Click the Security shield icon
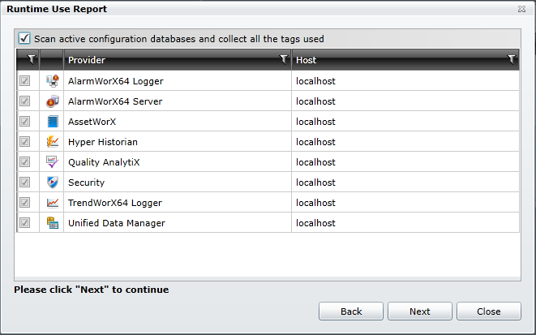Screen dimensions: 536x335 [x=52, y=183]
